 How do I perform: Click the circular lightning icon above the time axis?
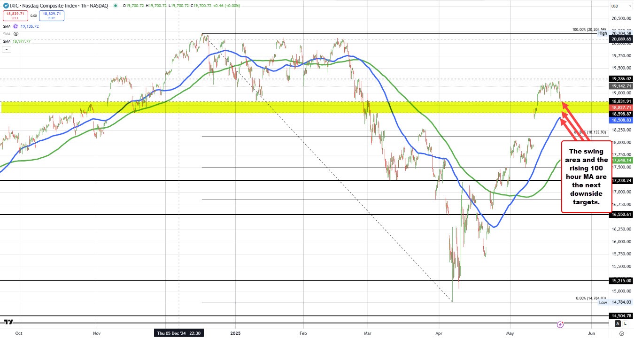coord(560,324)
